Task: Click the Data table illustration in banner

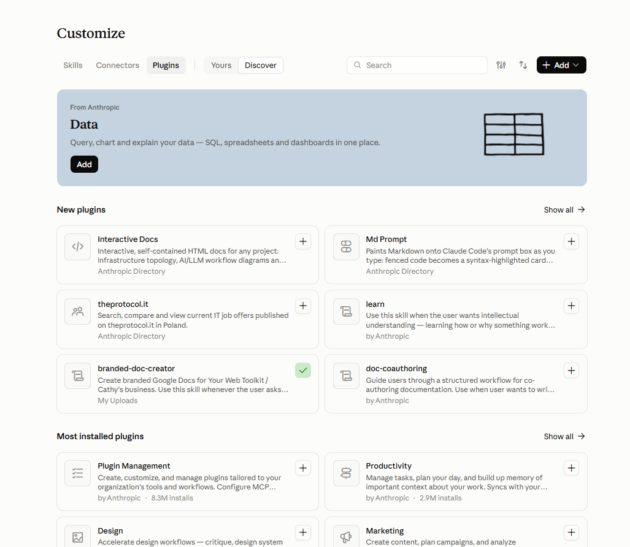Action: coord(514,134)
